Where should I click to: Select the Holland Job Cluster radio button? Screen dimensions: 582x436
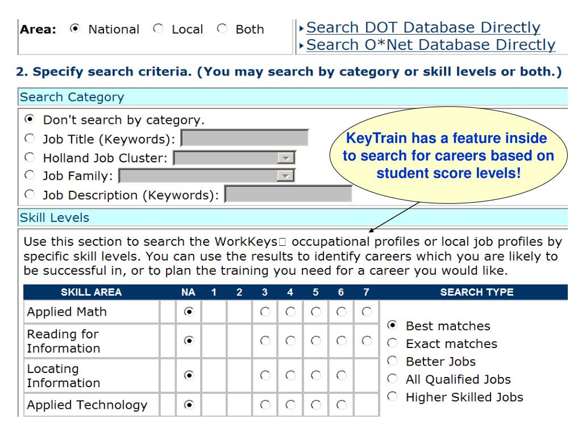tap(30, 157)
